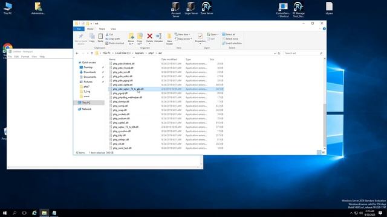Open the File tab in Explorer
The width and height of the screenshot is (387, 217).
tap(79, 29)
